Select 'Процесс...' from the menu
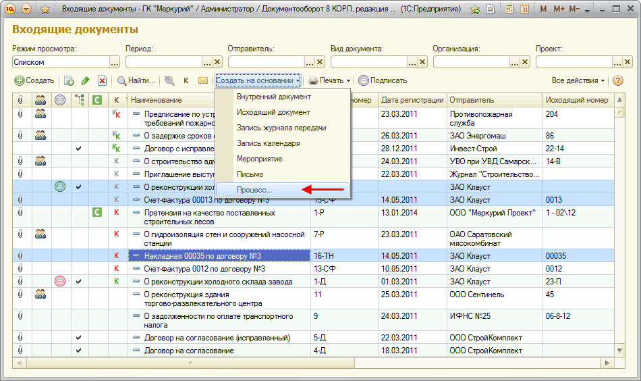The width and height of the screenshot is (641, 381). point(254,190)
